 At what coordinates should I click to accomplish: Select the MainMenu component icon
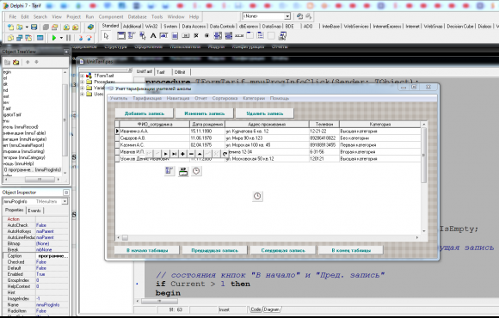132,35
